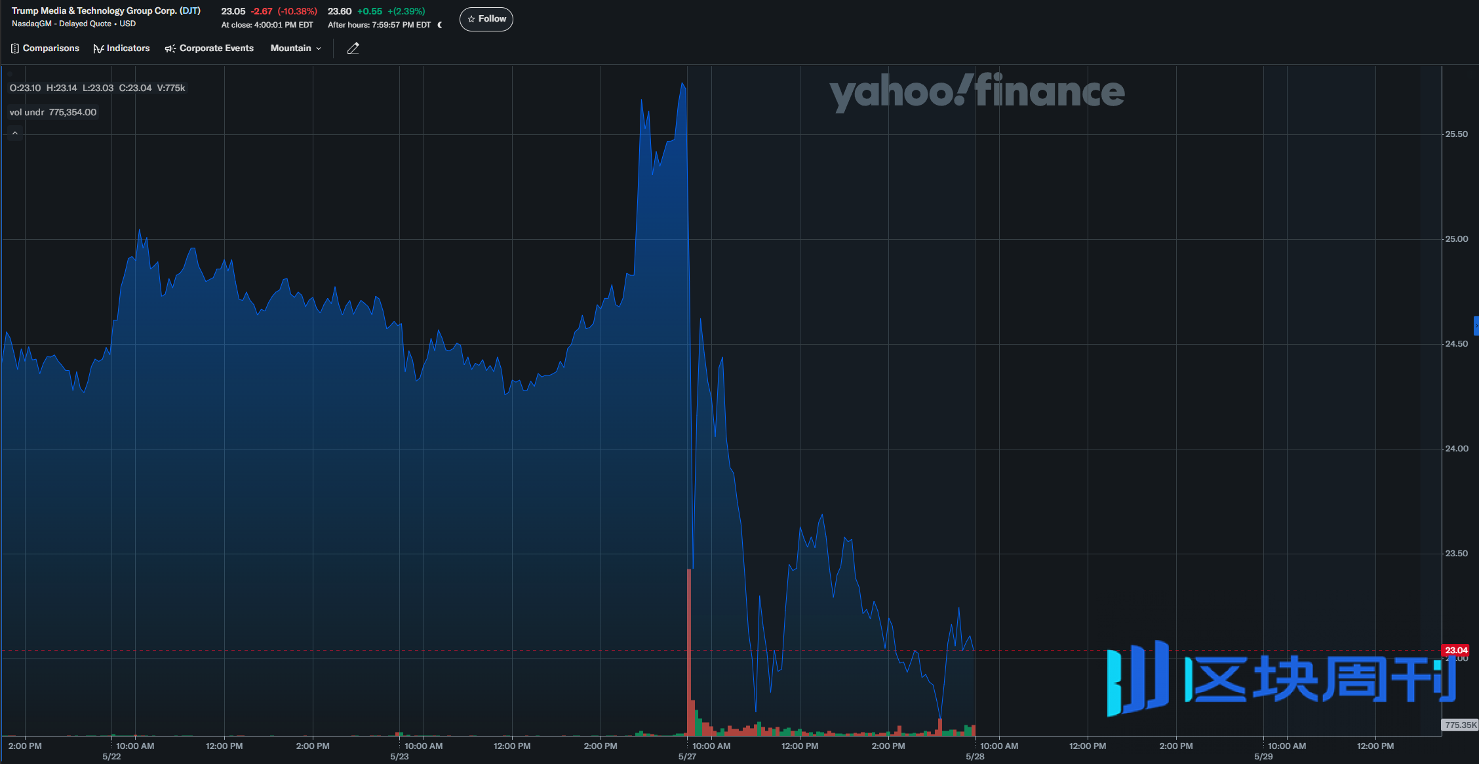Click the 5/28 date axis label

975,757
